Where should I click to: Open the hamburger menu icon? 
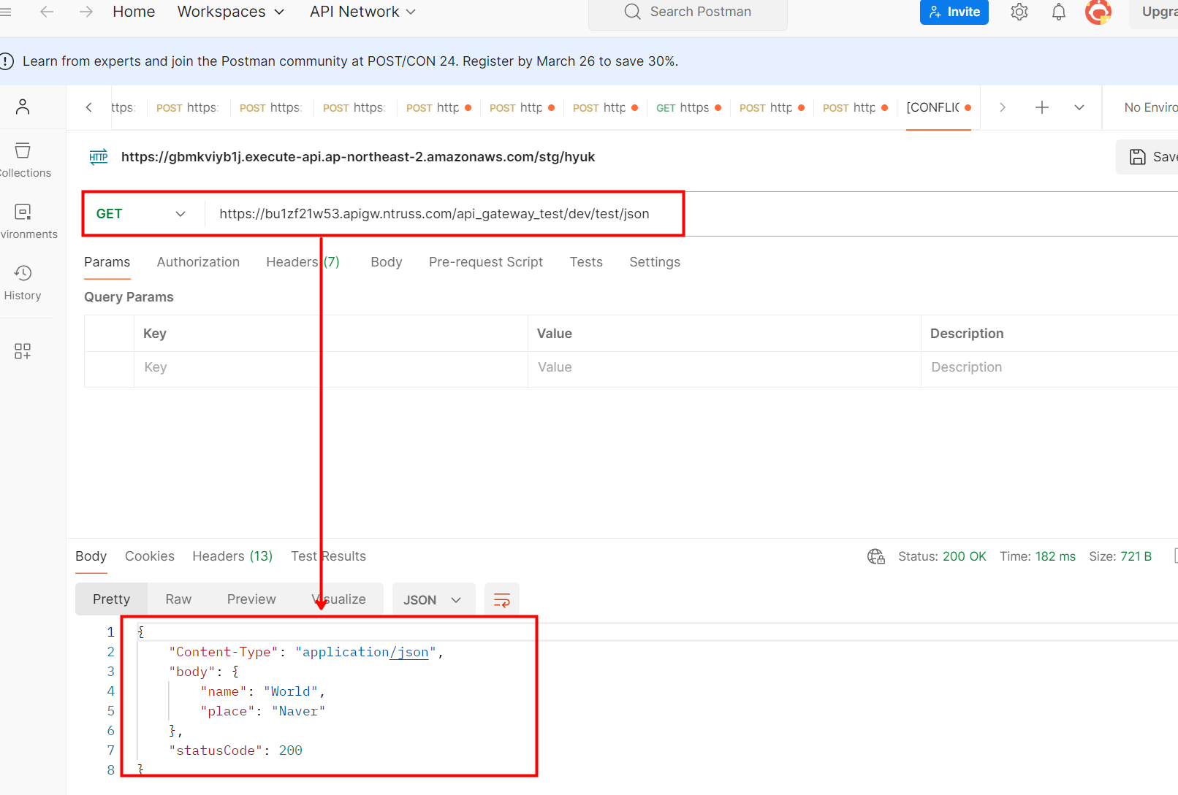coord(5,12)
